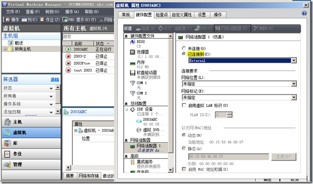Open the 文件 menu

(x=13, y=12)
